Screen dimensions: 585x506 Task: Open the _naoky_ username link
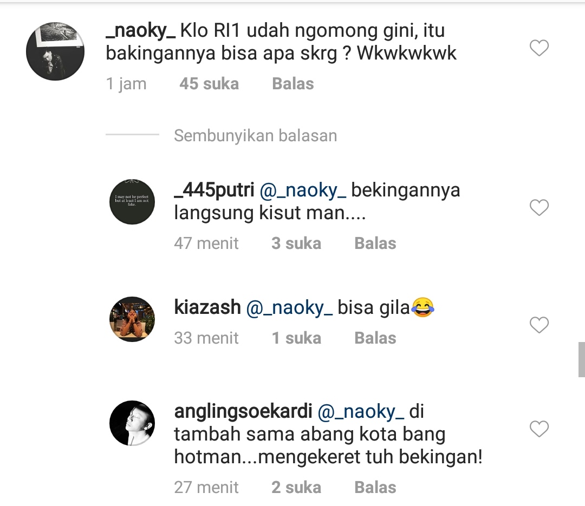pyautogui.click(x=141, y=30)
